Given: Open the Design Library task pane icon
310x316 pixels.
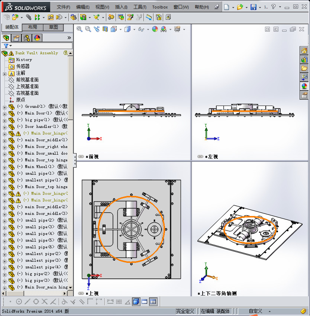Looking at the screenshot, I should (304, 59).
